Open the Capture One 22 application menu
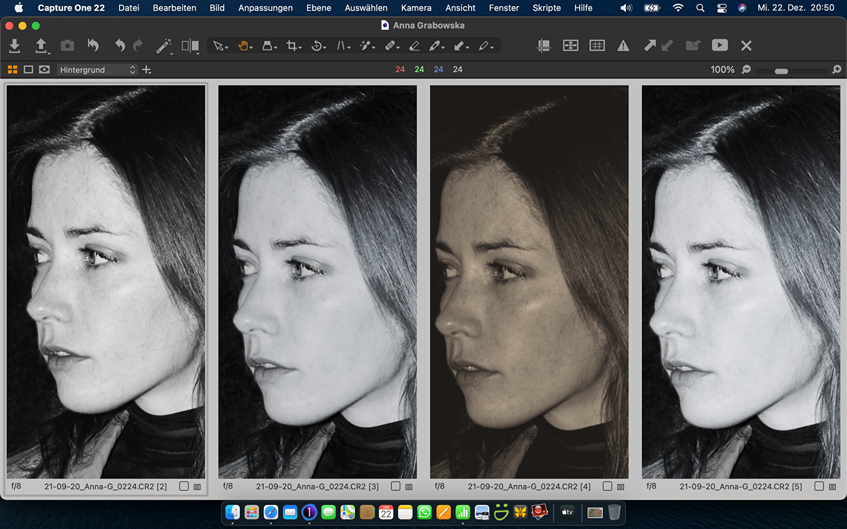This screenshot has width=847, height=529. [71, 8]
